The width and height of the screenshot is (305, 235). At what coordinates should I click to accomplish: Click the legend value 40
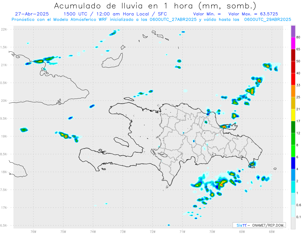pyautogui.click(x=298, y=73)
